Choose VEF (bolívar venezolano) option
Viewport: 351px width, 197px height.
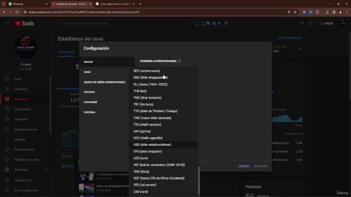[x=163, y=165]
